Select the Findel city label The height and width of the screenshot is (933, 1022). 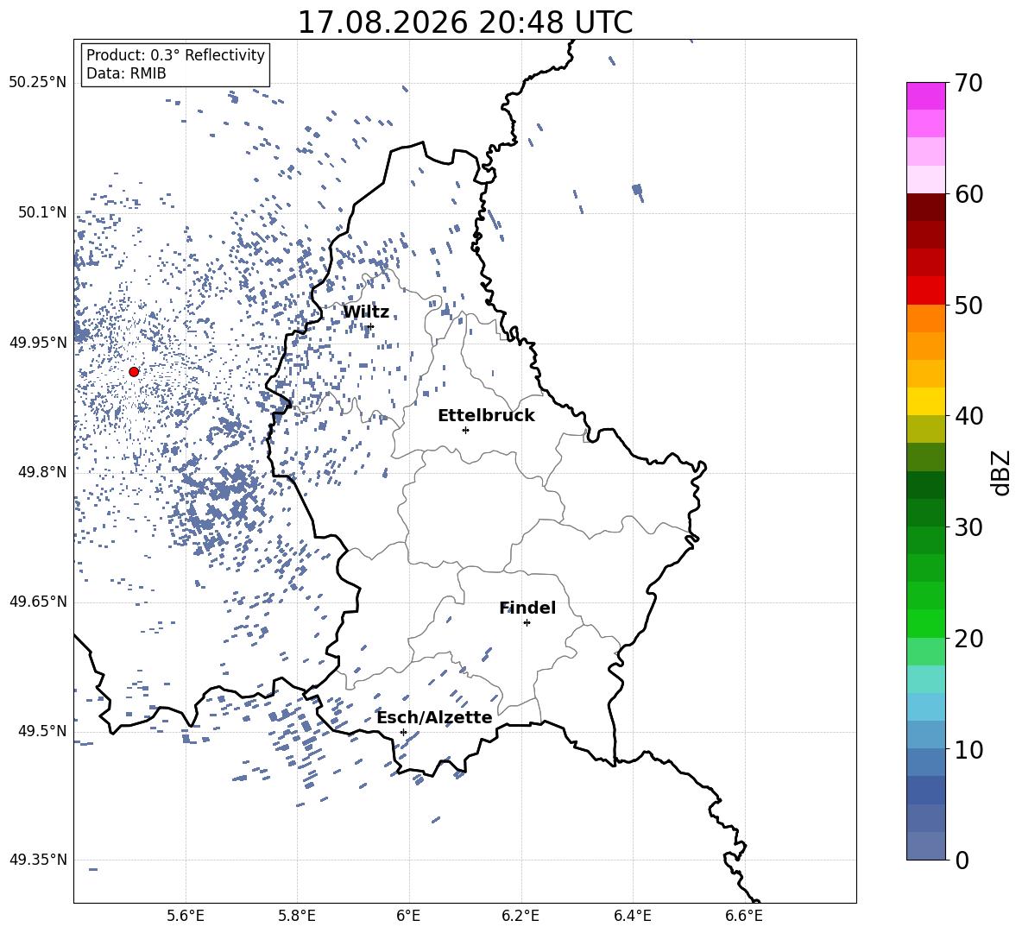click(x=527, y=608)
